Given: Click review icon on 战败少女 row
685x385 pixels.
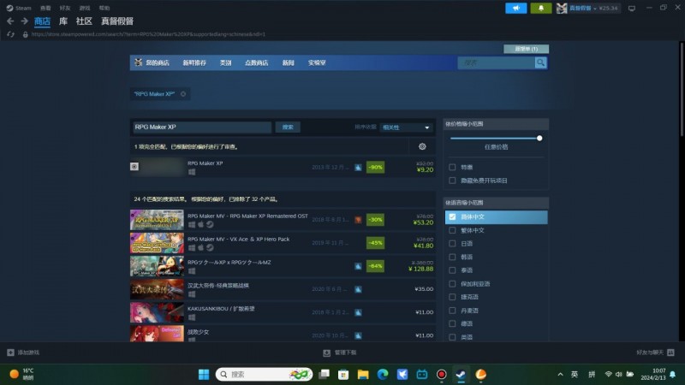Looking at the screenshot, I should click(358, 335).
